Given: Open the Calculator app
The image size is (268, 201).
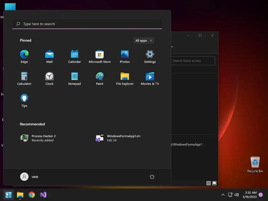Looking at the screenshot, I should [24, 79].
